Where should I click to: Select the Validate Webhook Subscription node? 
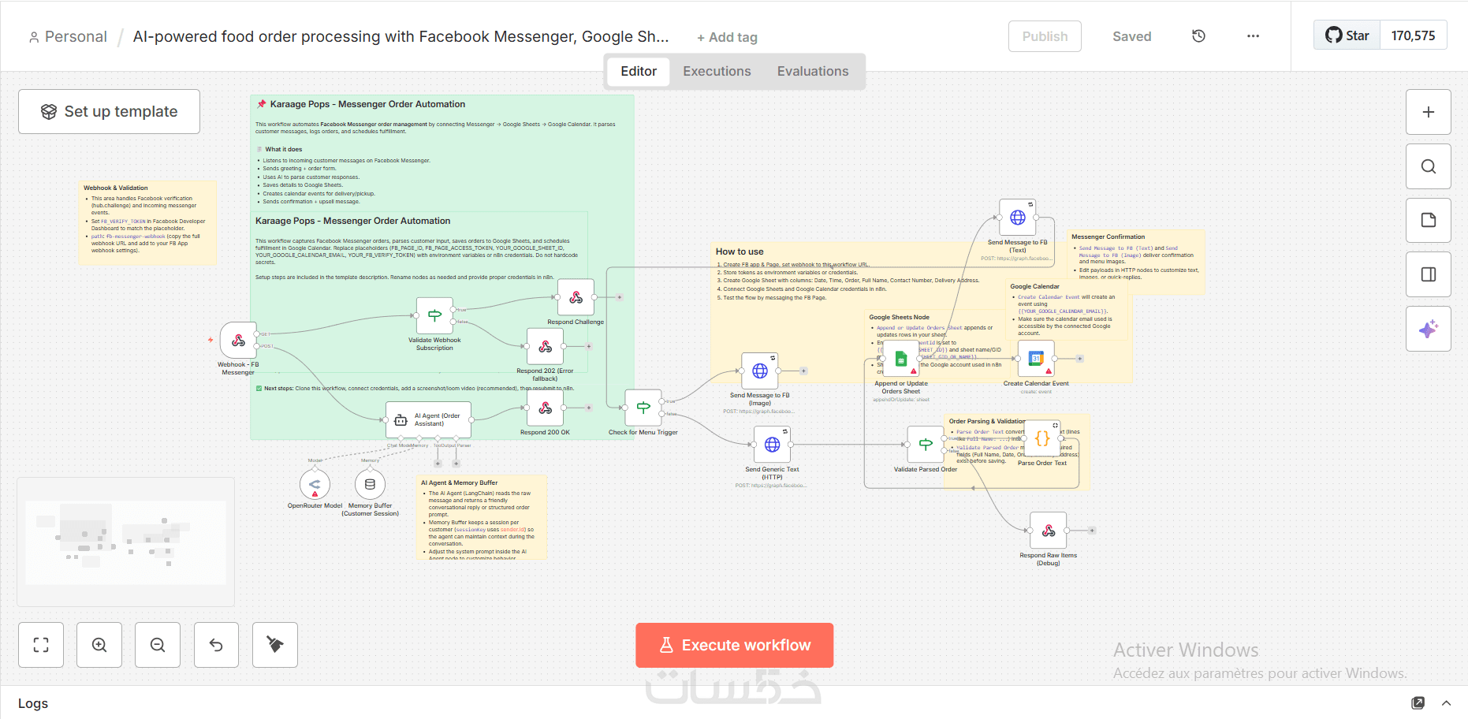point(434,316)
